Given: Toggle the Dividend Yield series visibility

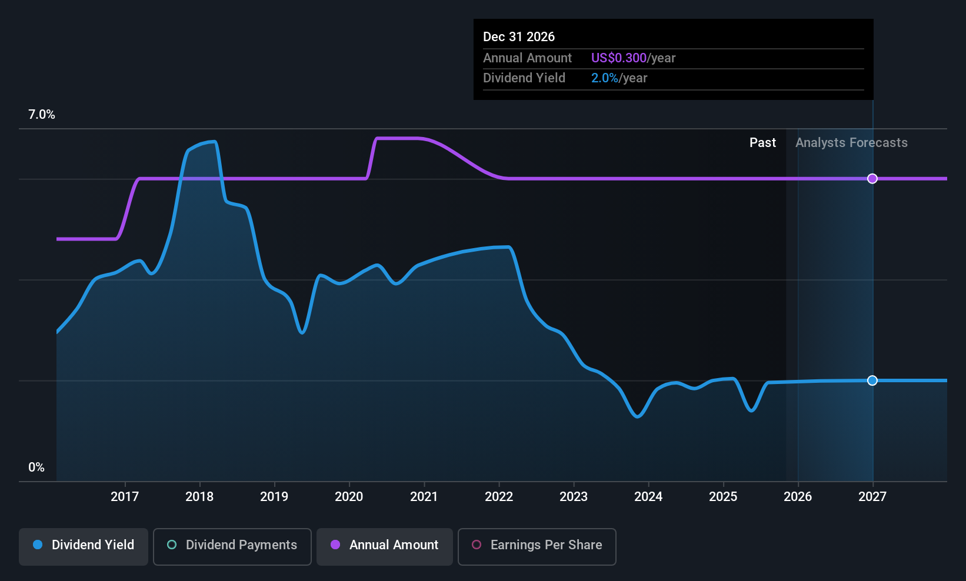Looking at the screenshot, I should [x=83, y=546].
